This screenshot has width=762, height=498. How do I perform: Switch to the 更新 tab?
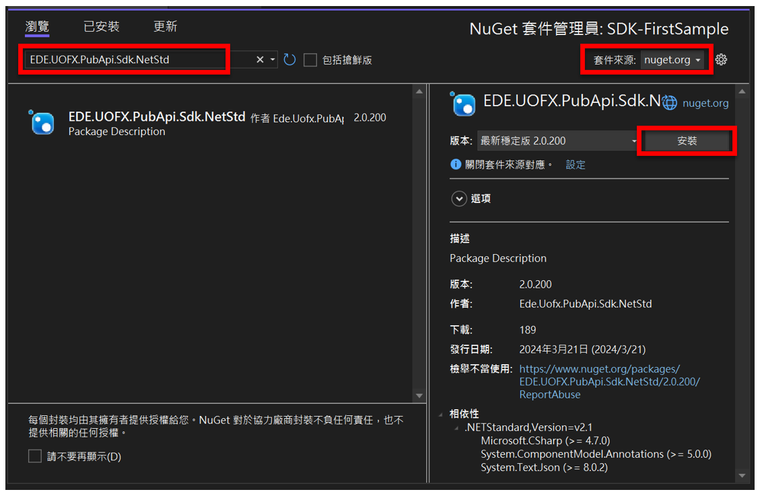pos(165,26)
